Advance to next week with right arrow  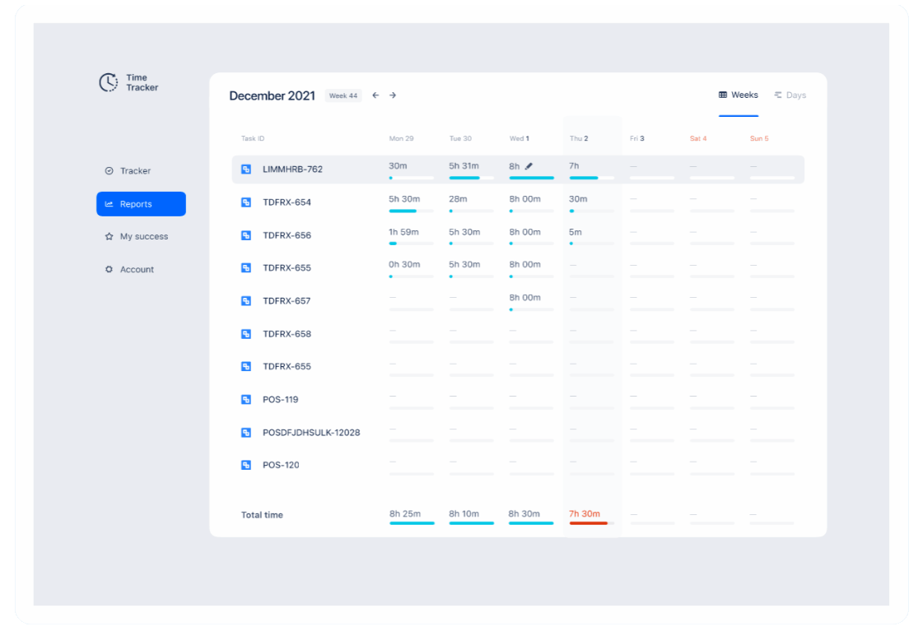(393, 95)
